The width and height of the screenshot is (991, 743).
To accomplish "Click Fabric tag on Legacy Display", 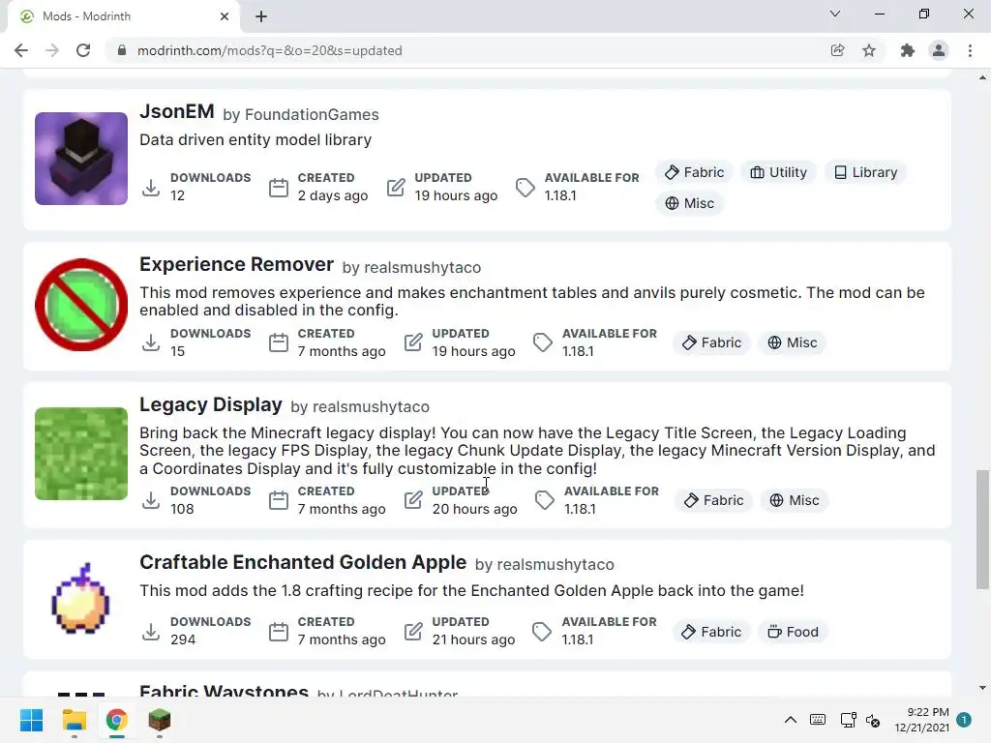I will point(713,500).
